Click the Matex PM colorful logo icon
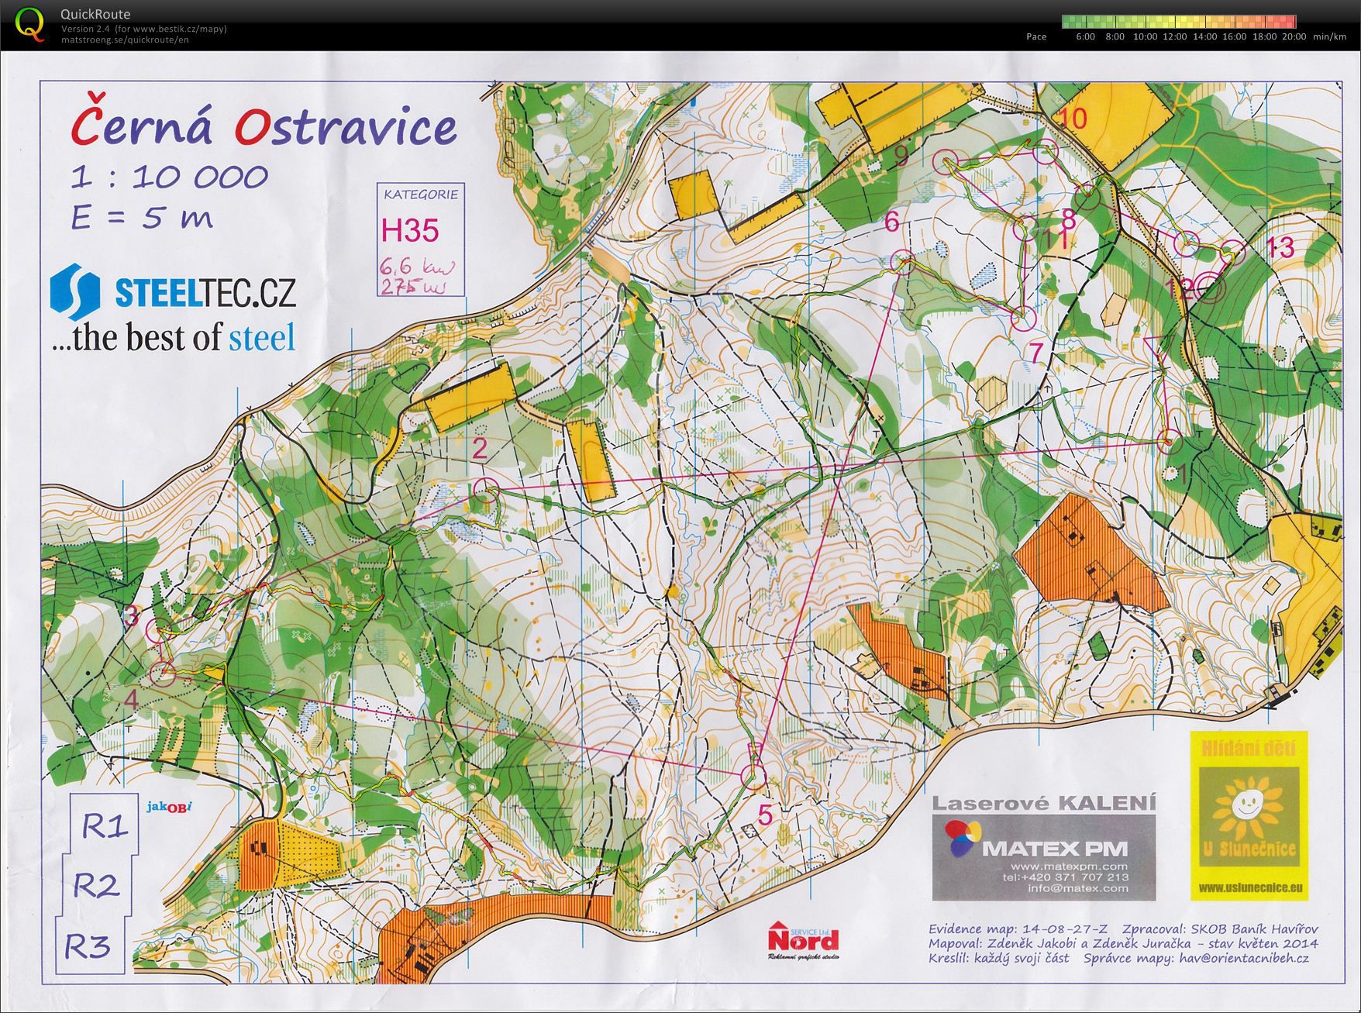 pos(963,840)
